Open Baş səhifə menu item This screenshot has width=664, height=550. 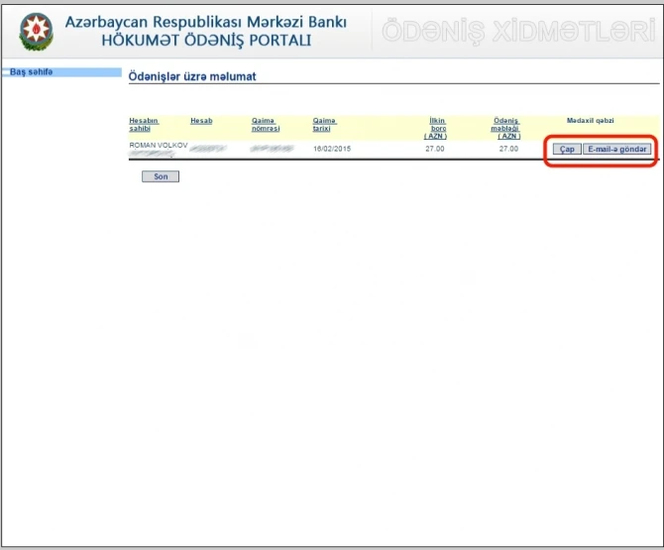pyautogui.click(x=32, y=72)
